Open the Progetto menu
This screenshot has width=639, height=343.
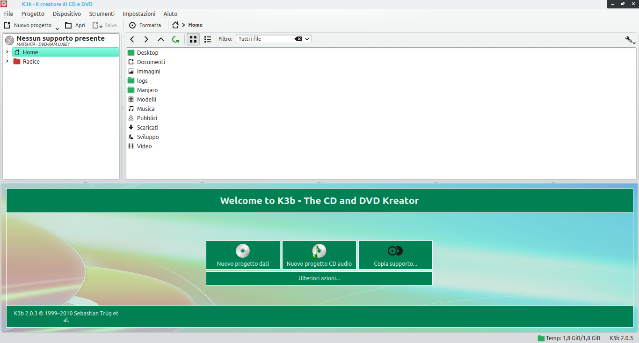point(33,14)
